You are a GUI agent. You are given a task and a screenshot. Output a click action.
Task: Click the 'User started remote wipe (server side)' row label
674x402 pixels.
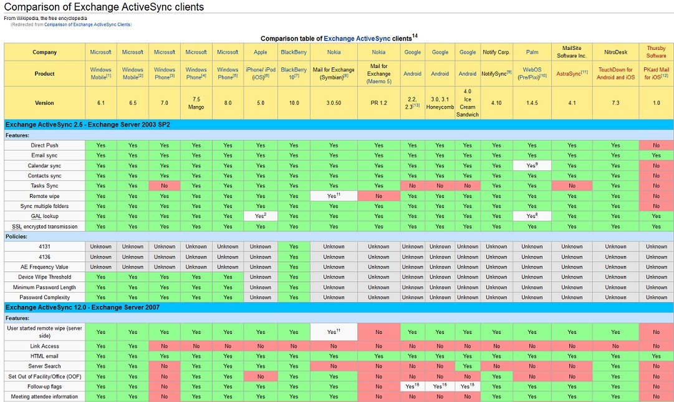pyautogui.click(x=45, y=332)
